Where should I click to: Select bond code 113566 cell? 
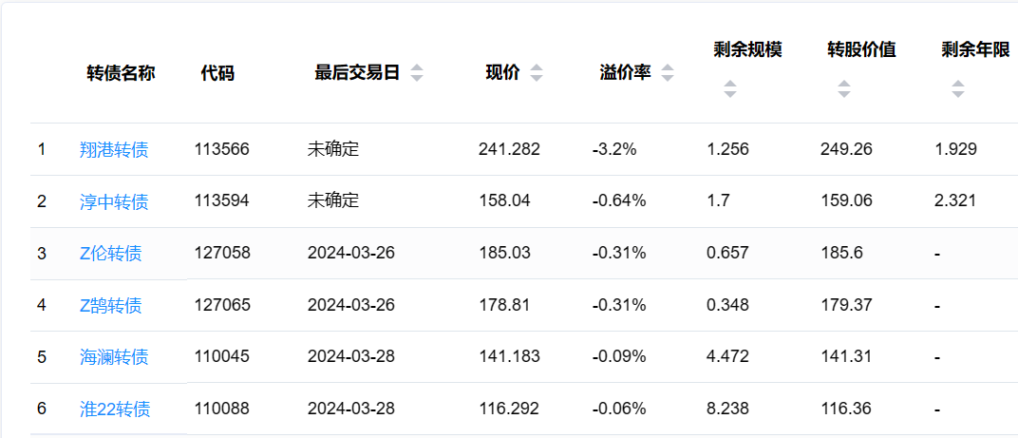tap(222, 149)
